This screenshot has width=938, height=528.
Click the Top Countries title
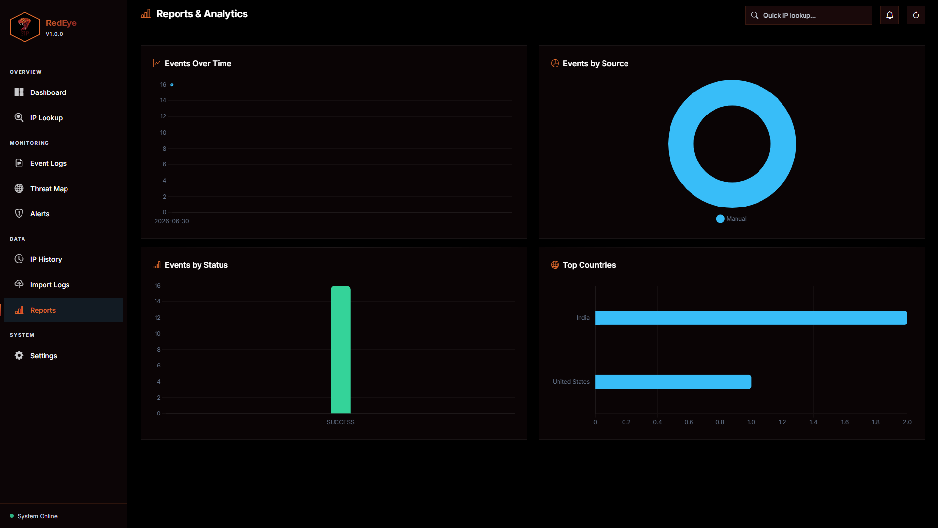589,265
